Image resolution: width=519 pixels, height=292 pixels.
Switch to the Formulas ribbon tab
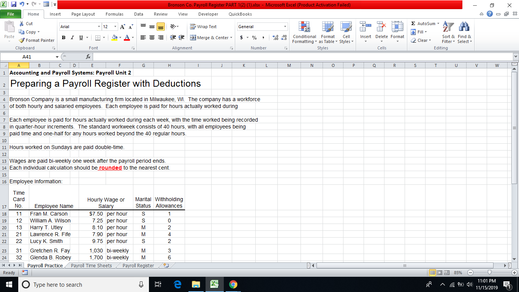(114, 14)
